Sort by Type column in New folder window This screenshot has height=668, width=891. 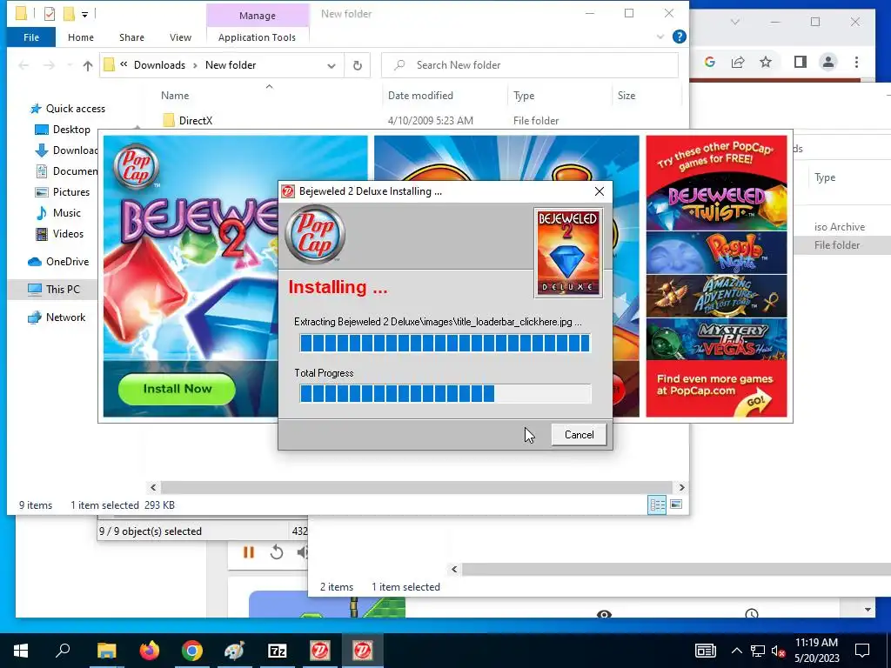pos(523,96)
